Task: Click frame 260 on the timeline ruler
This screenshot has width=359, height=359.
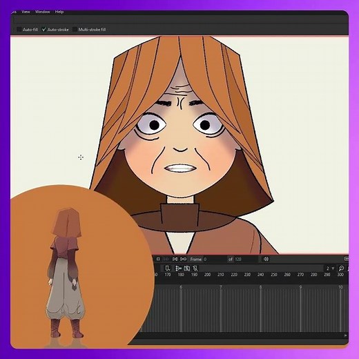Action: pos(287,275)
